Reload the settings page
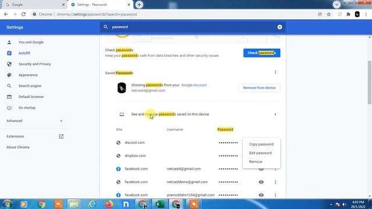The image size is (372, 209). (x=23, y=14)
